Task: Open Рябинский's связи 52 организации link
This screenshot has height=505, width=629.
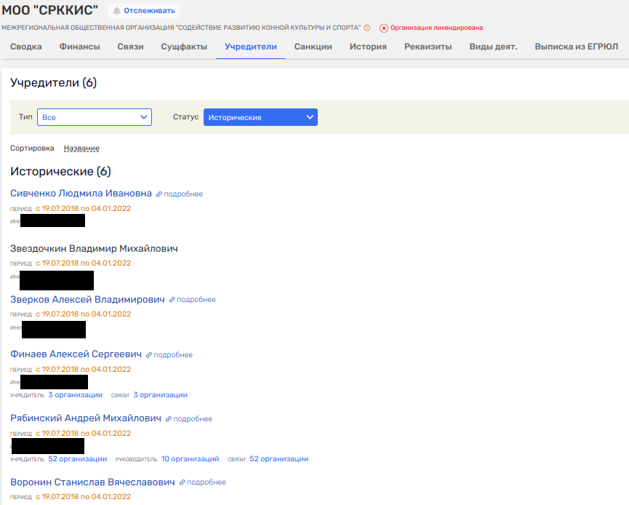Action: pos(279,459)
